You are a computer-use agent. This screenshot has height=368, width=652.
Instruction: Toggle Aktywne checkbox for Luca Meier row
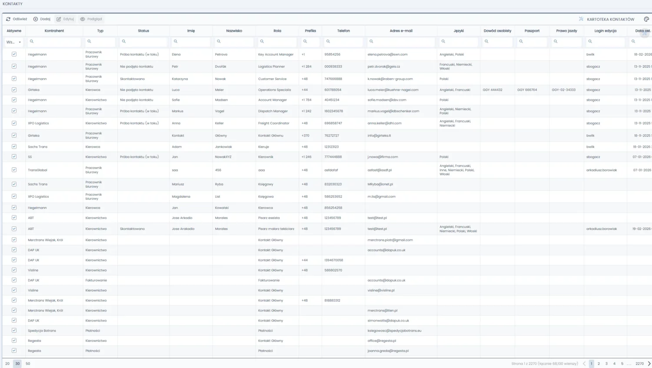tap(14, 90)
